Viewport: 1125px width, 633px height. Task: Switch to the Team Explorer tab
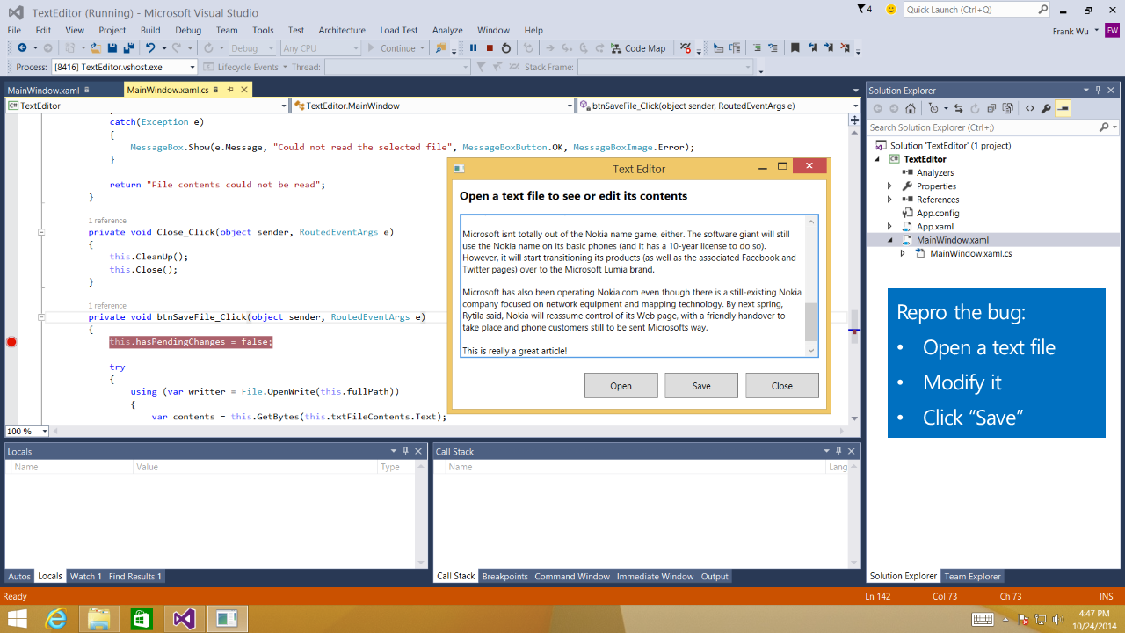(x=972, y=577)
